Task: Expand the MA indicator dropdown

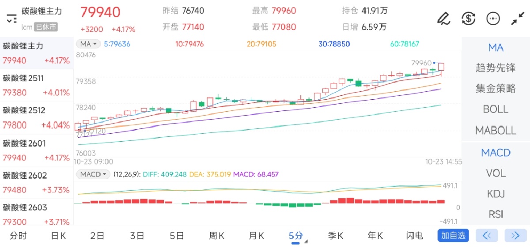Action: (x=88, y=44)
